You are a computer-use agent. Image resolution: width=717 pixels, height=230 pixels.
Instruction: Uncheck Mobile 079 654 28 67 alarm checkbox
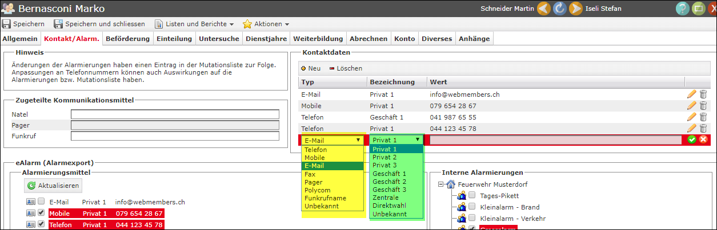(41, 213)
